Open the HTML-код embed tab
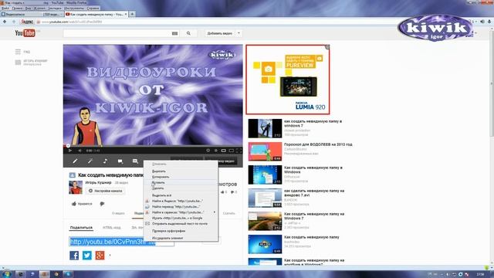The image size is (494, 278). [x=111, y=228]
